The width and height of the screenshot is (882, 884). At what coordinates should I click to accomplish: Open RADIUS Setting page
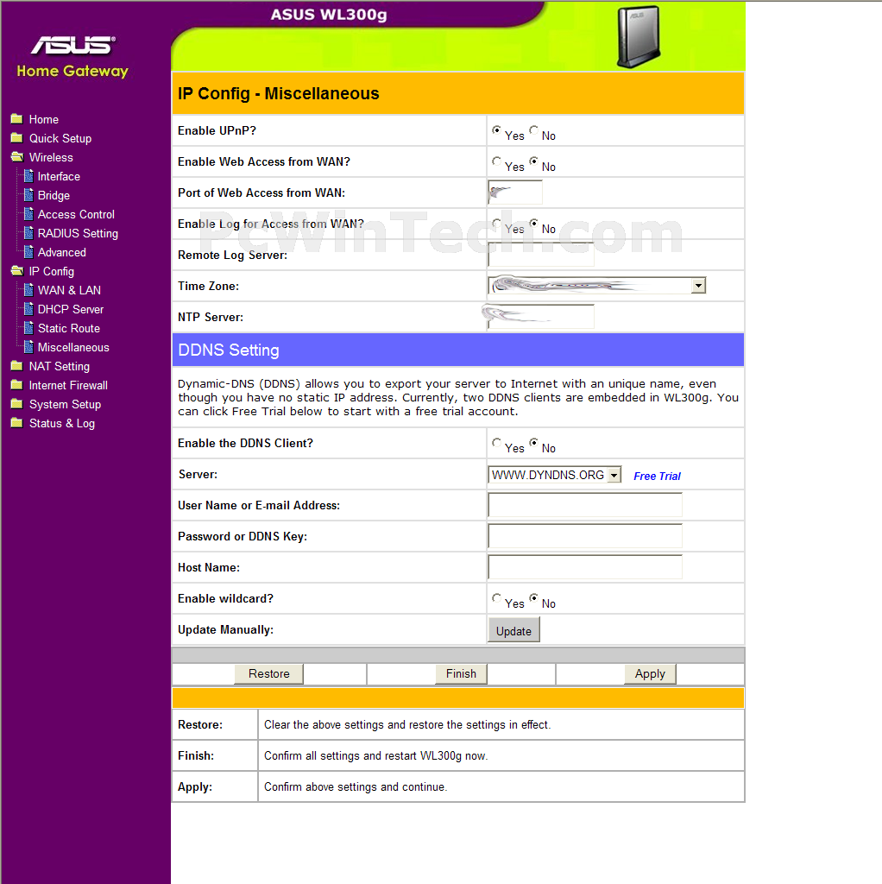click(x=78, y=233)
